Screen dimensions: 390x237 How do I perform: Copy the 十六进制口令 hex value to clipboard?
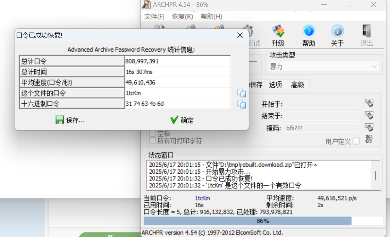click(241, 104)
